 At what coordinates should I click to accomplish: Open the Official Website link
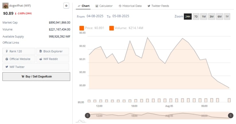19,59
